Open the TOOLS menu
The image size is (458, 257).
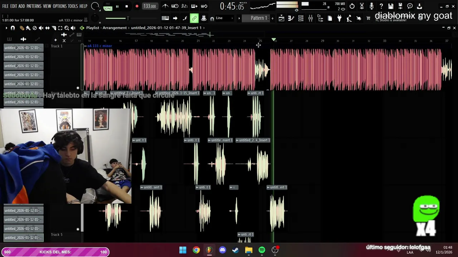[x=73, y=6]
